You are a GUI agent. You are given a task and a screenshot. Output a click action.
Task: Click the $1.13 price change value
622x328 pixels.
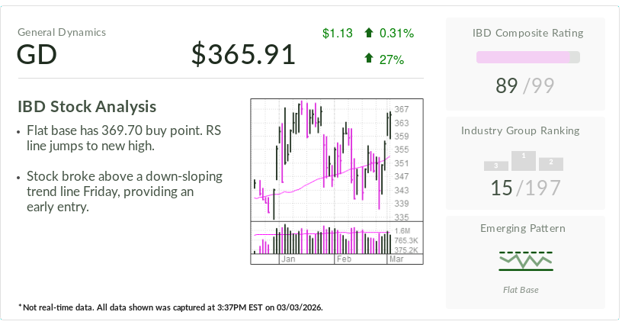337,33
